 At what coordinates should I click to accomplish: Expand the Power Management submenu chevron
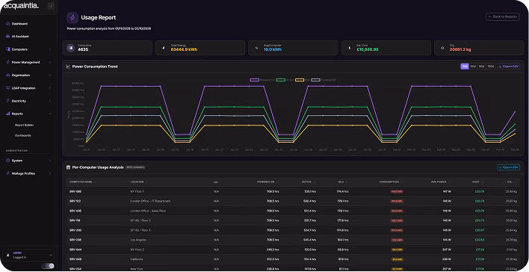[49, 63]
